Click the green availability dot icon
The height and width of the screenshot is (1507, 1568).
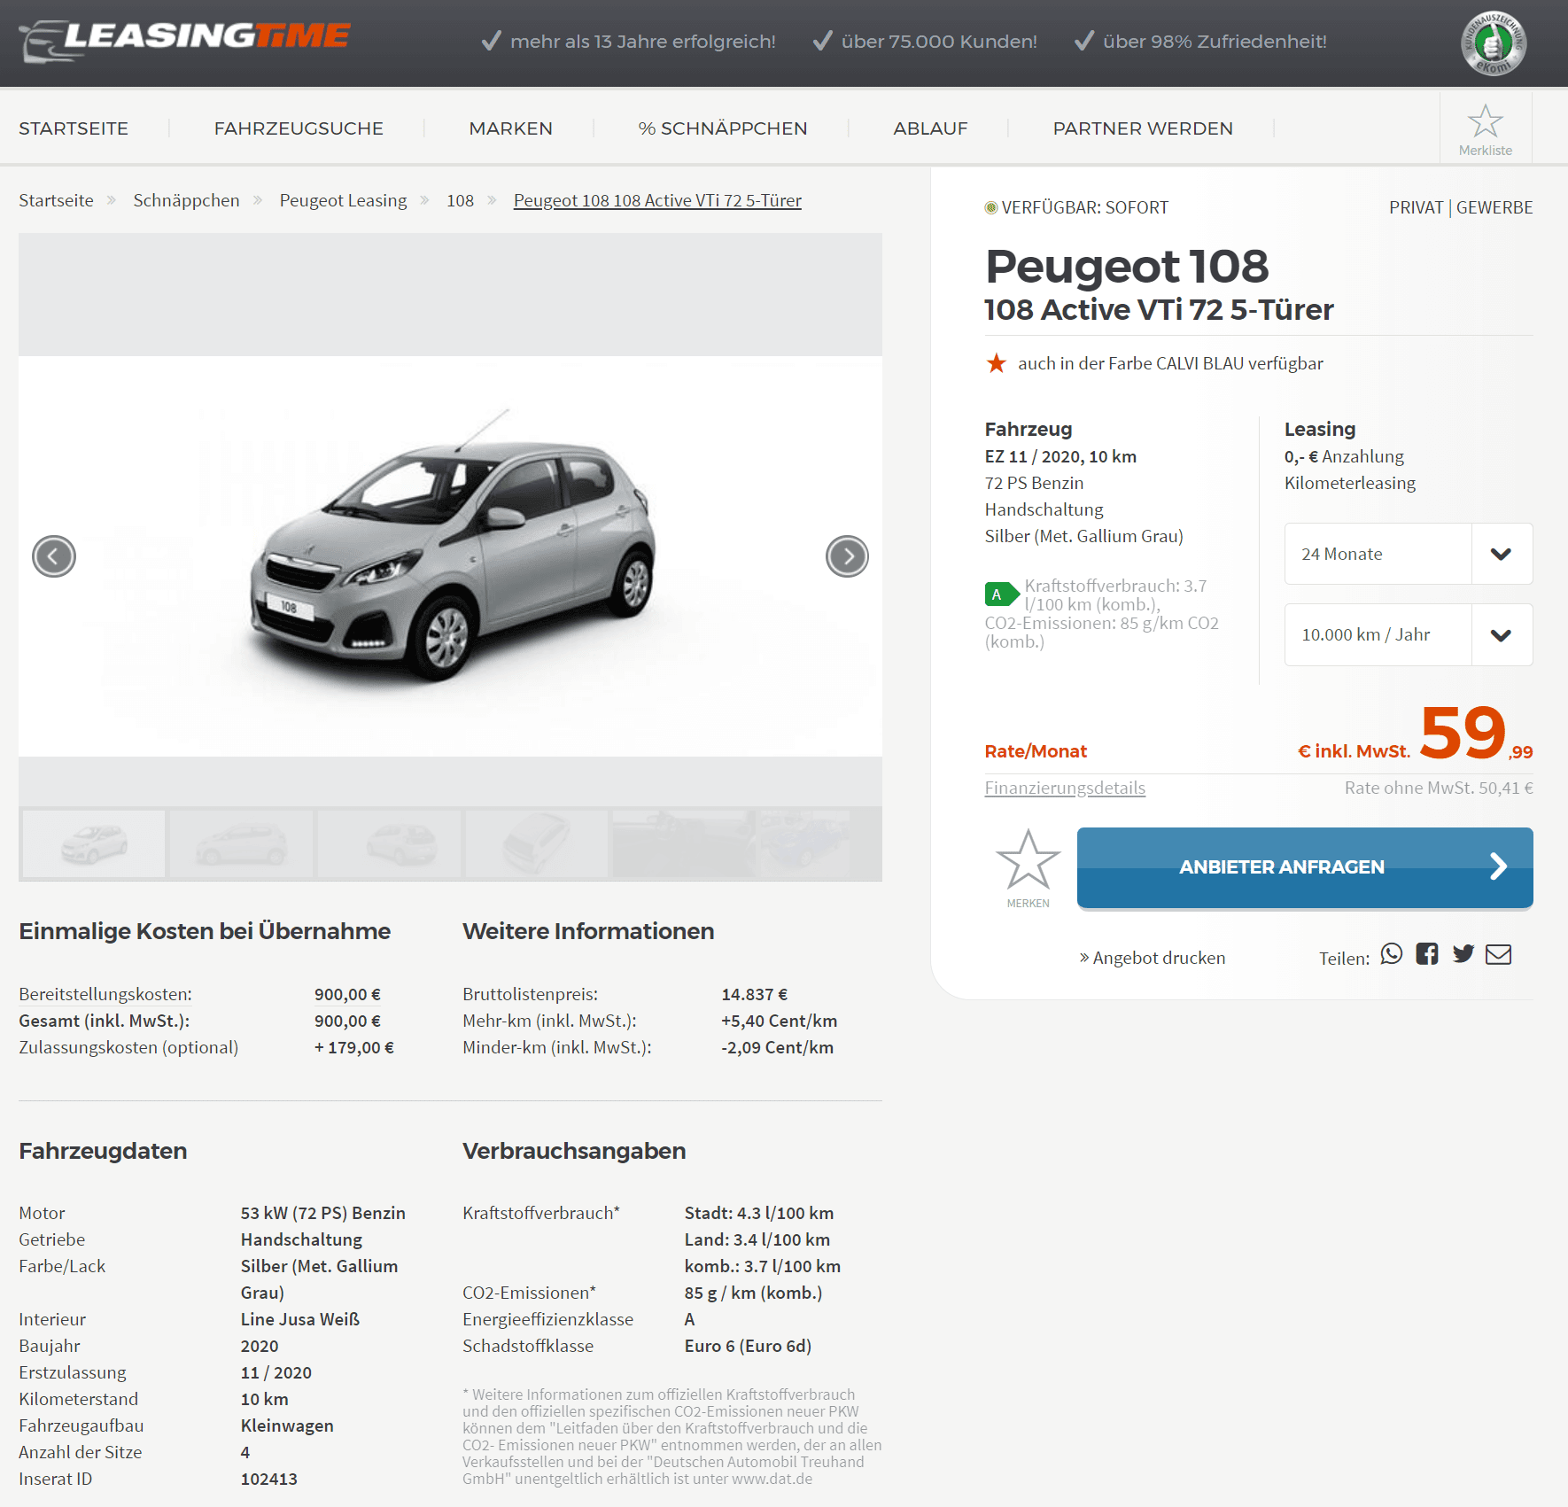(991, 207)
